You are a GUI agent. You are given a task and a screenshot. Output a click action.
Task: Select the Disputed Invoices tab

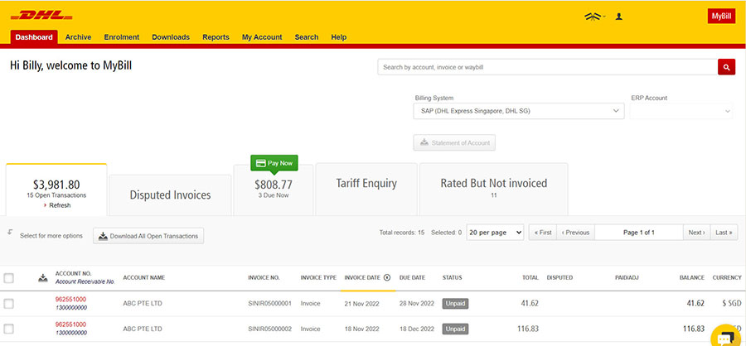point(170,195)
